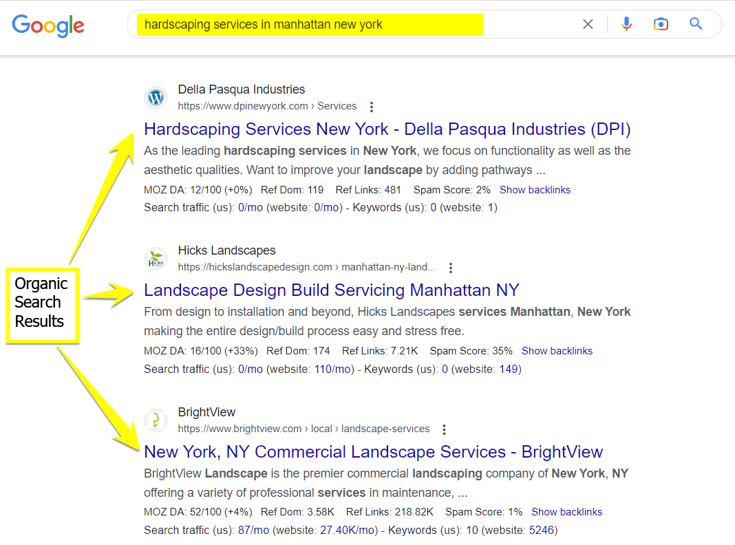Open the three-dot menu for the brightview.com result

pos(444,429)
